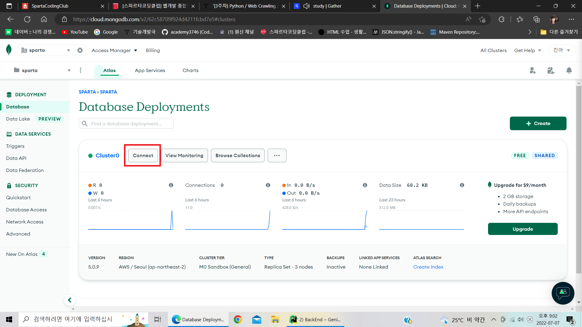The image size is (582, 327).
Task: Open project options three-dot menu
Action: click(x=80, y=70)
